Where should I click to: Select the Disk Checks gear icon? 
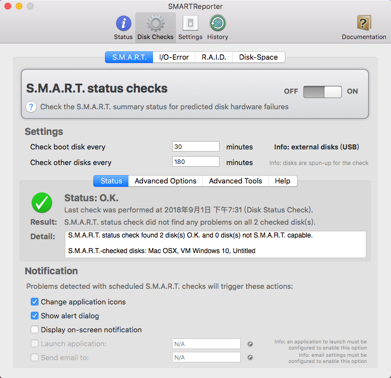[156, 23]
